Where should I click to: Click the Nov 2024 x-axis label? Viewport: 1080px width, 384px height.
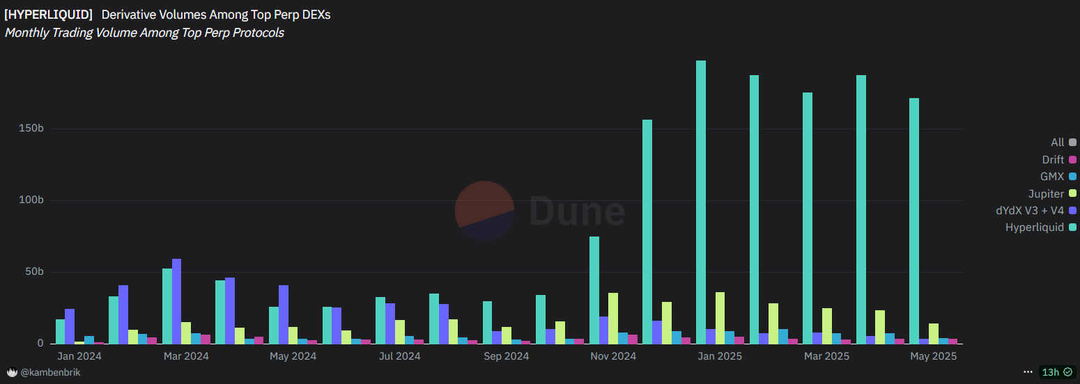click(613, 356)
